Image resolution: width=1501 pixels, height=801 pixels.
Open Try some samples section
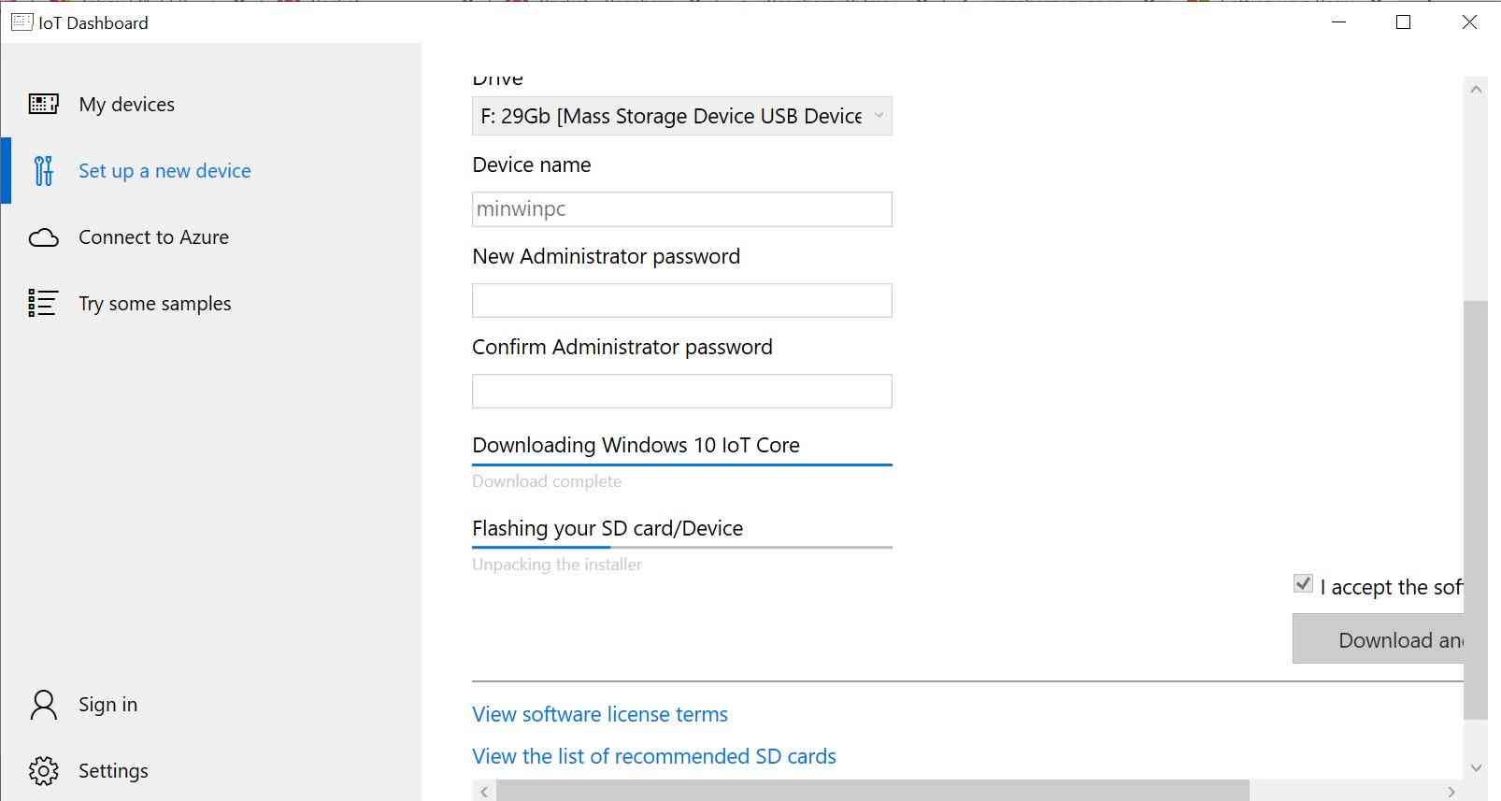point(155,304)
